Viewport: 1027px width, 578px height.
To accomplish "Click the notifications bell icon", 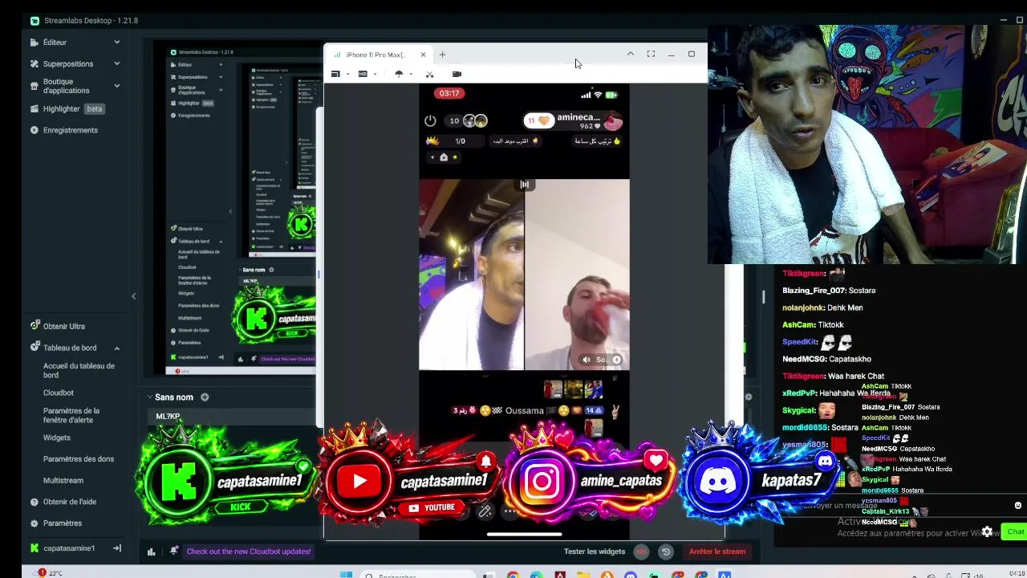I will click(x=173, y=551).
